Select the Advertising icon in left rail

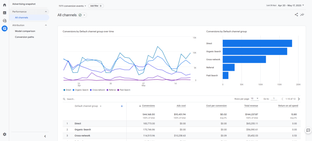4,29
